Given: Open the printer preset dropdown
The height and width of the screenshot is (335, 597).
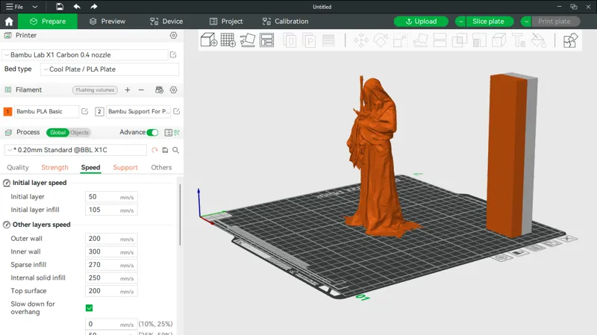Looking at the screenshot, I should [x=85, y=54].
